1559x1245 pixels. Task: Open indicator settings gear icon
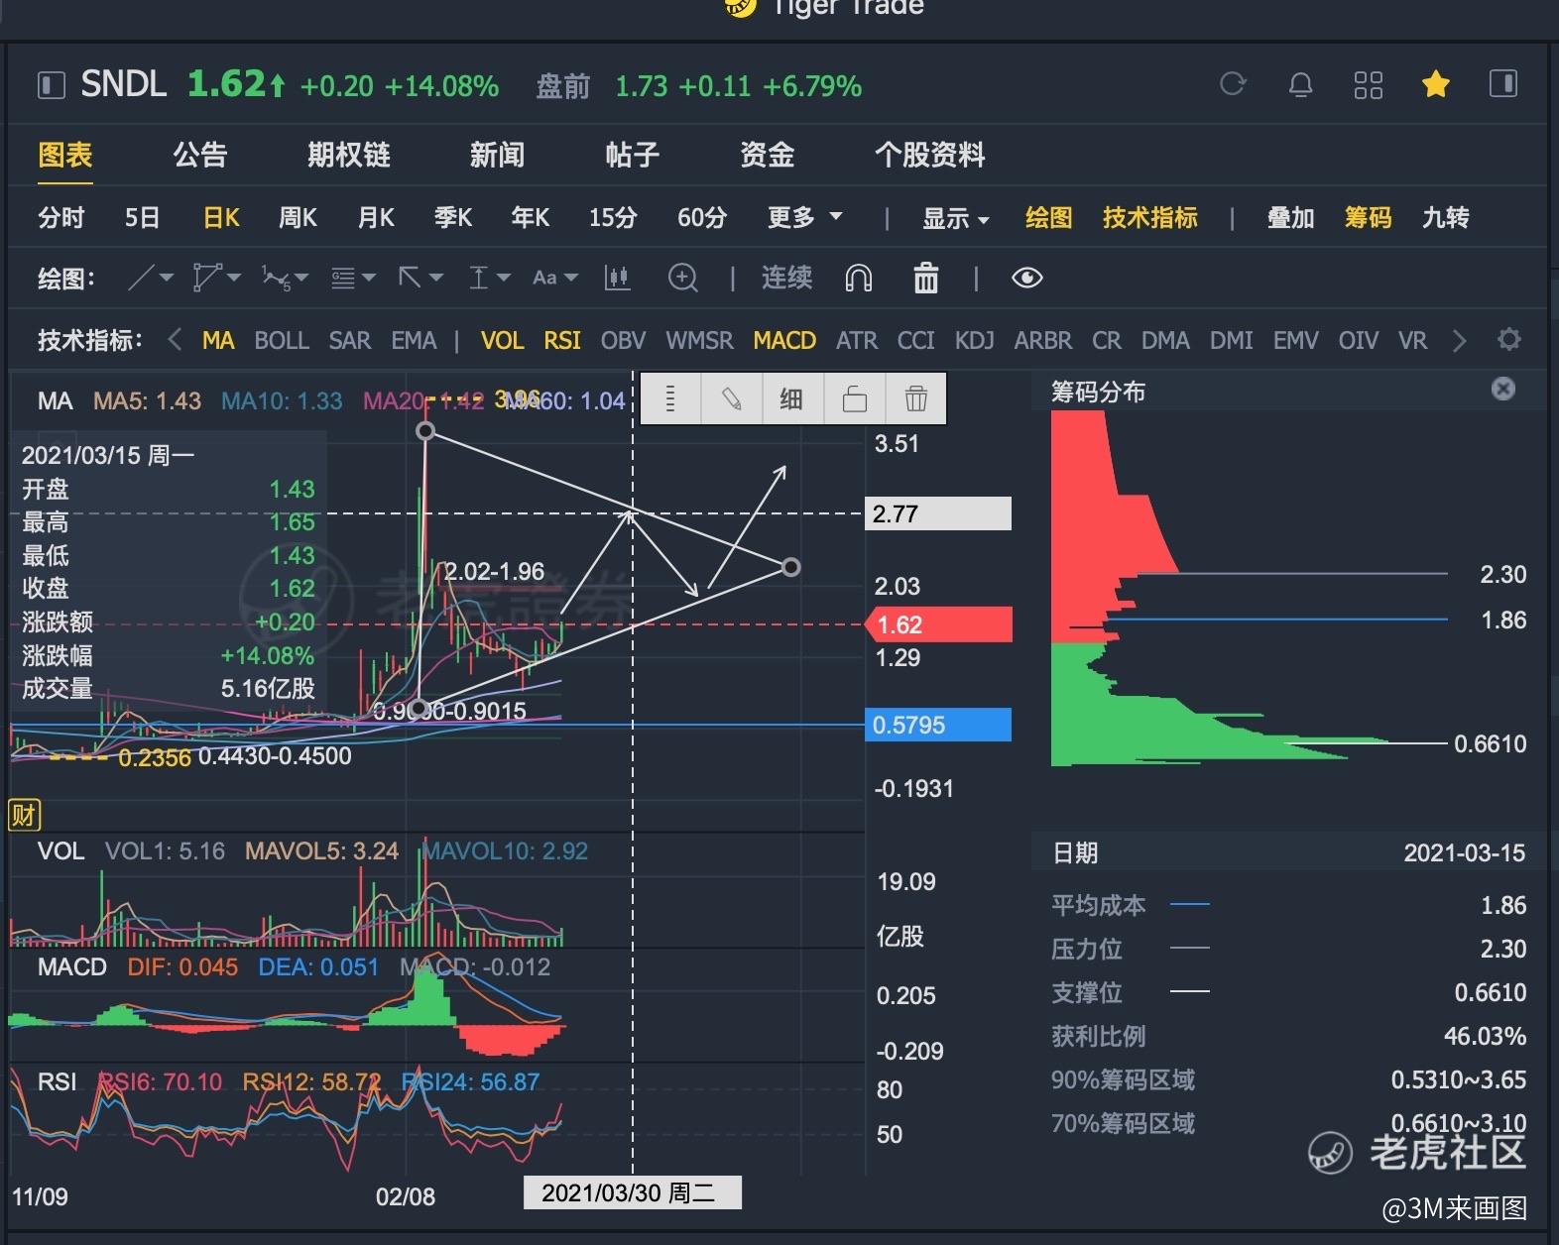click(1509, 339)
